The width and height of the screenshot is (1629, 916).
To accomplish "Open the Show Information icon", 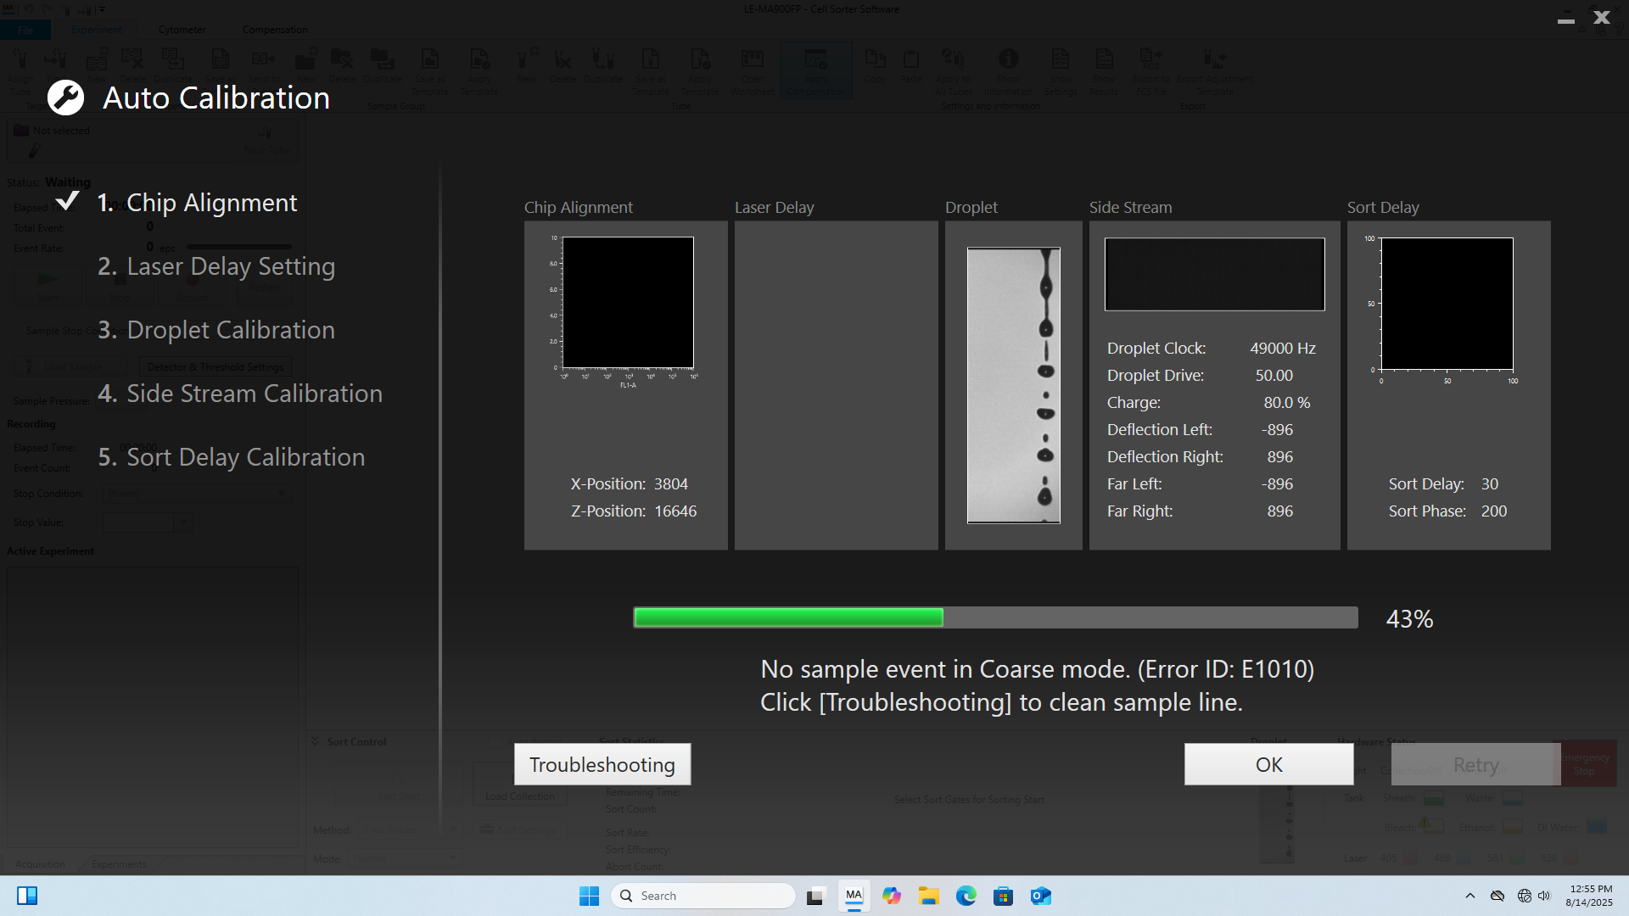I will point(1008,68).
